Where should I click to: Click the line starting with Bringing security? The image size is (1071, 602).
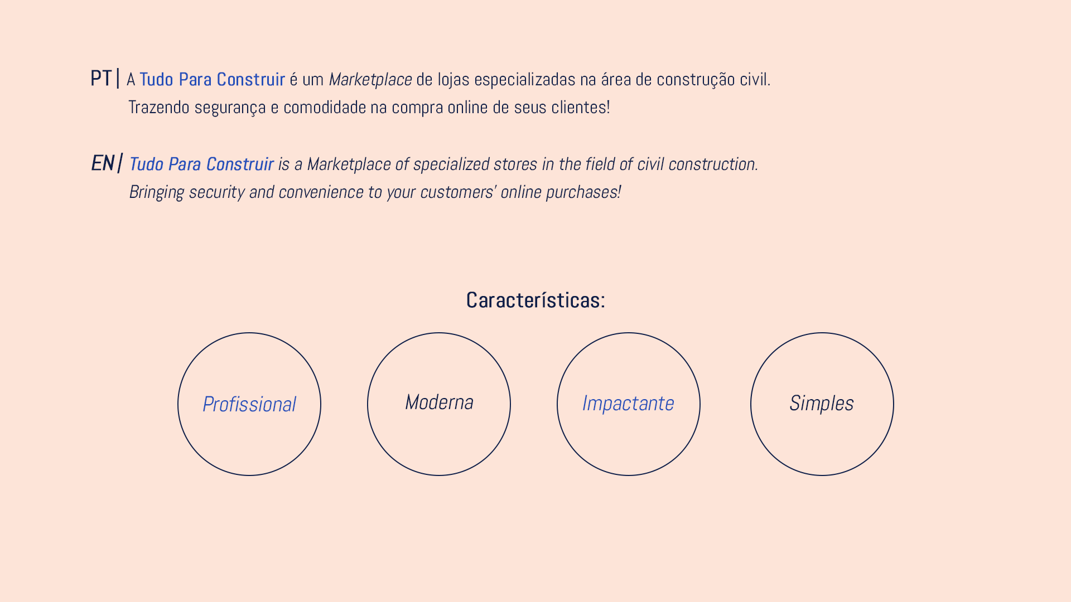point(374,192)
